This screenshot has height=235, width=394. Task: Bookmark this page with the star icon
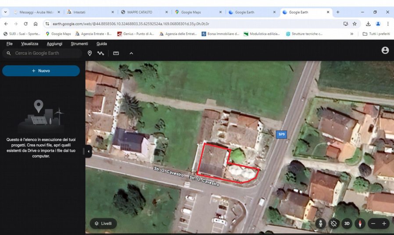click(355, 24)
